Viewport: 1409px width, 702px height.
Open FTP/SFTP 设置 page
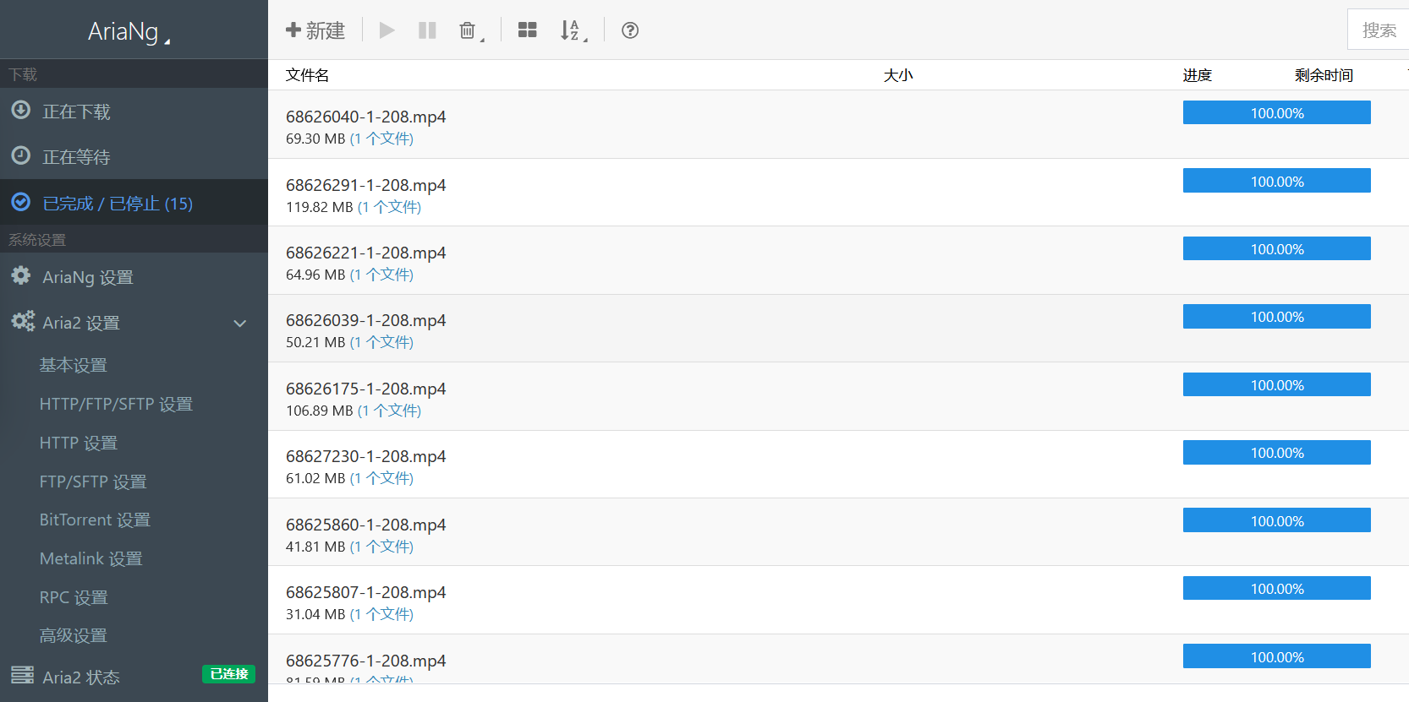click(93, 482)
